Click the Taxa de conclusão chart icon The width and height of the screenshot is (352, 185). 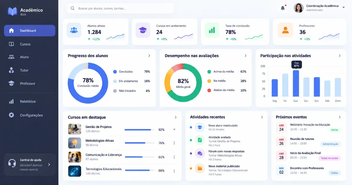click(x=212, y=30)
